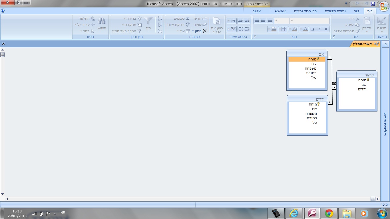Click the Access help question mark icon
Viewport: 390px width, 219px height.
coord(3,11)
